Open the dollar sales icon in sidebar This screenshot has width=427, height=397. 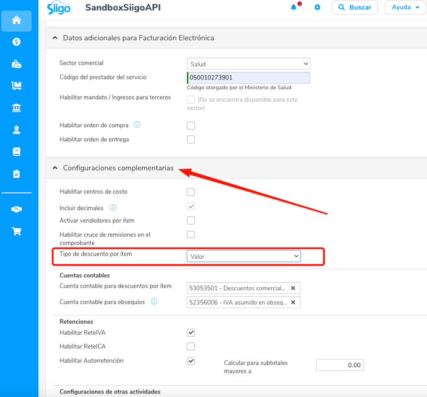16,42
